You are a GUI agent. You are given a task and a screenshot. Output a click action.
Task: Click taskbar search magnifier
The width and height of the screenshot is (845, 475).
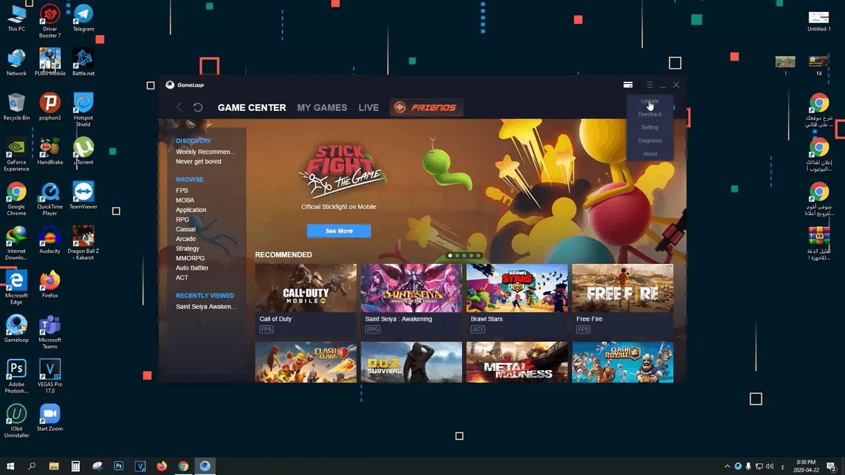32,466
